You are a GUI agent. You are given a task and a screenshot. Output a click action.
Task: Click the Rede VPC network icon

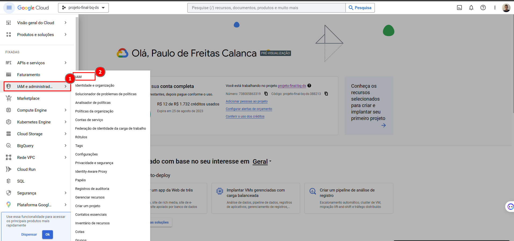[9, 157]
